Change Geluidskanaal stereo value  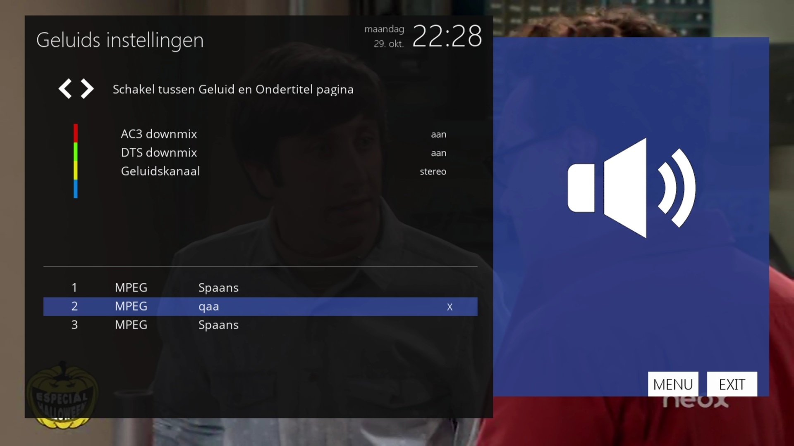tap(433, 171)
